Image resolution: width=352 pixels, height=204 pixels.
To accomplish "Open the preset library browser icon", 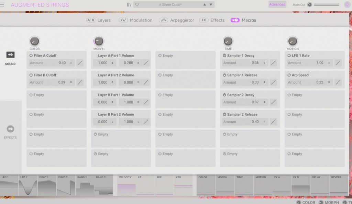I will (129, 5).
